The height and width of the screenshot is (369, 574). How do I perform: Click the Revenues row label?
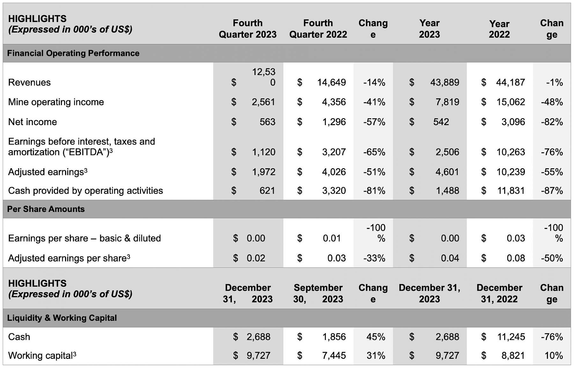click(29, 82)
